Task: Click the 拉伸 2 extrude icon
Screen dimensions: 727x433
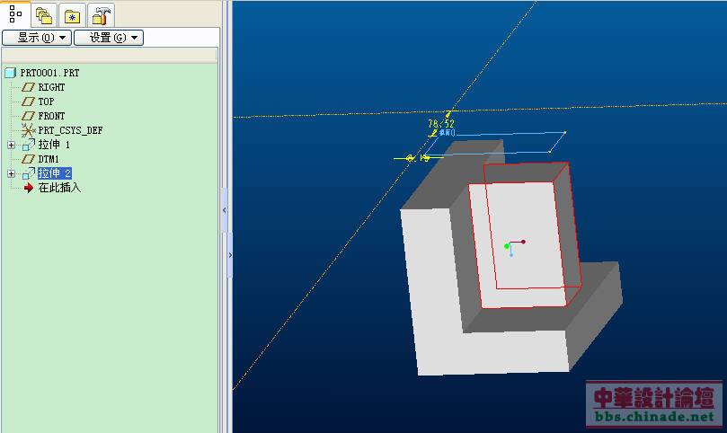Action: pyautogui.click(x=28, y=174)
